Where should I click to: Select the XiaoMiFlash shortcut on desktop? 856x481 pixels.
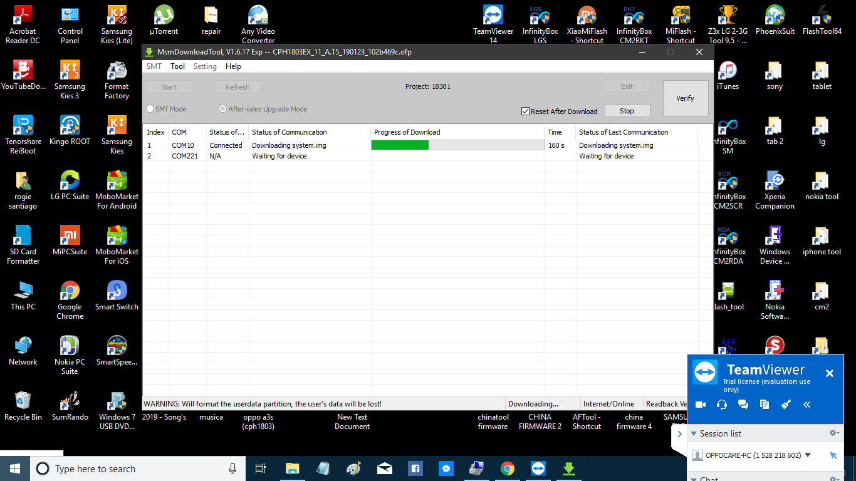[587, 24]
